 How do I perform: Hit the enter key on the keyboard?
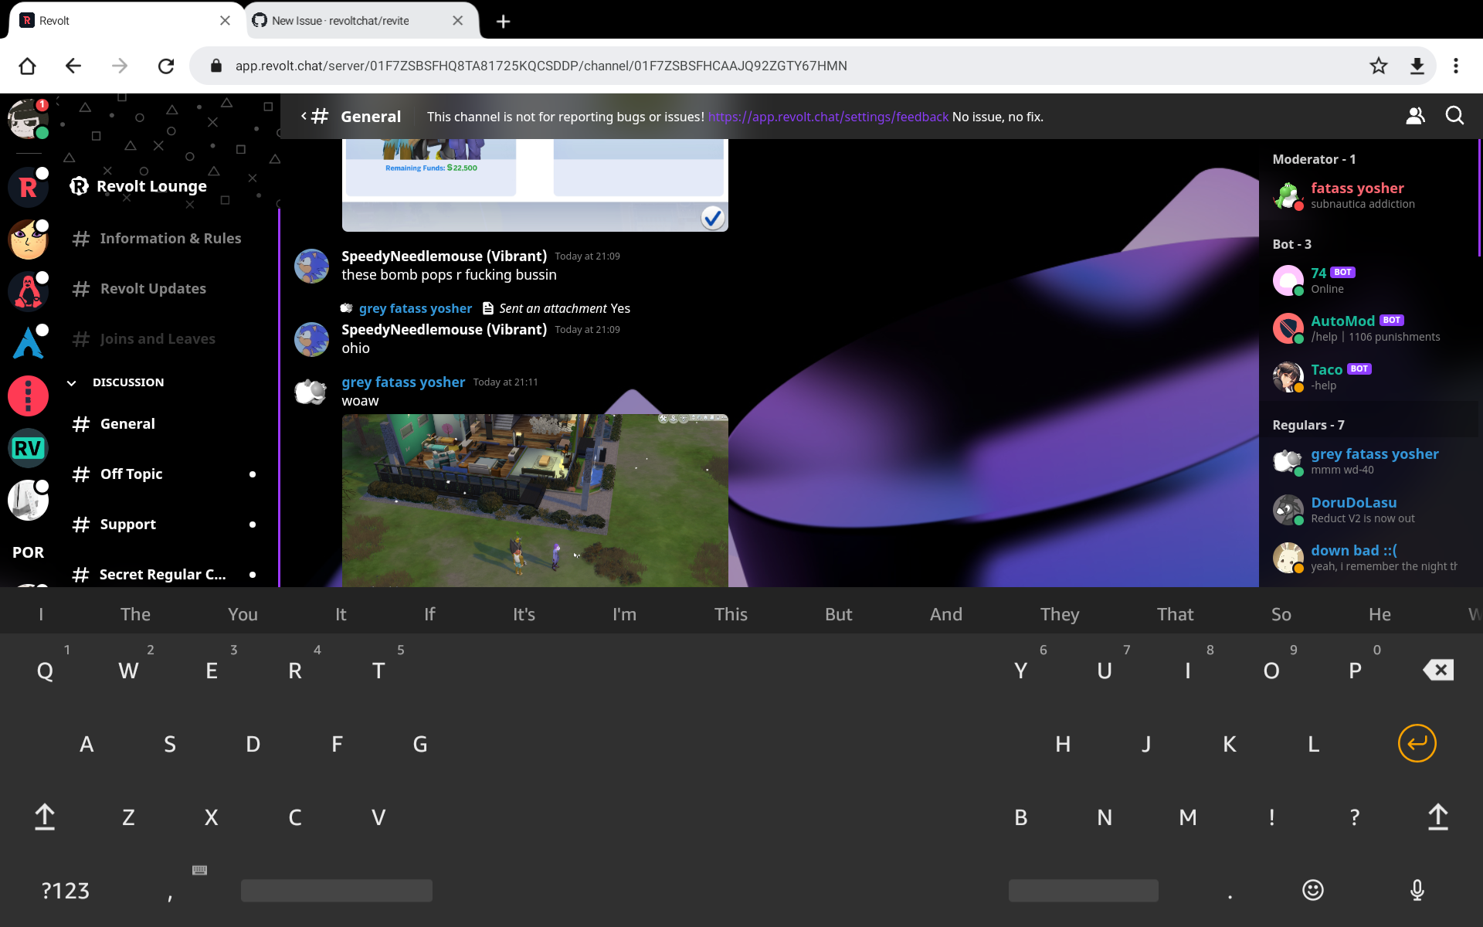[1419, 743]
